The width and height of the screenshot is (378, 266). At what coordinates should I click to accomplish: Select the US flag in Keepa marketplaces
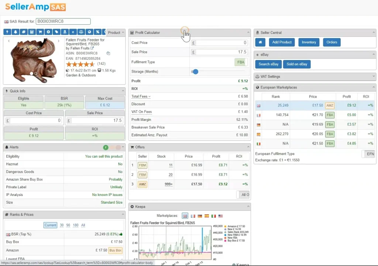[x=220, y=216]
